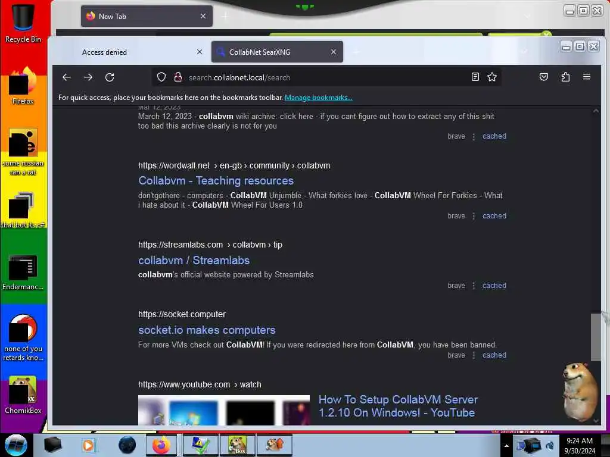This screenshot has height=457, width=610.
Task: Open the 'that but its c#' desktop icon
Action: pyautogui.click(x=23, y=210)
